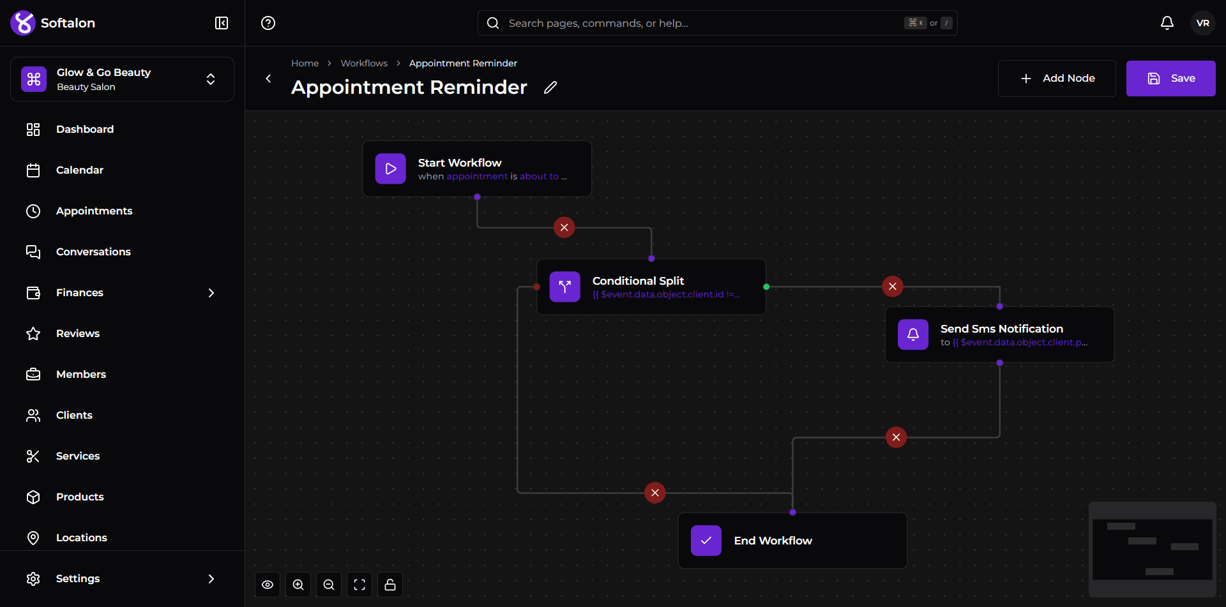Select the Start Workflow node

click(477, 169)
